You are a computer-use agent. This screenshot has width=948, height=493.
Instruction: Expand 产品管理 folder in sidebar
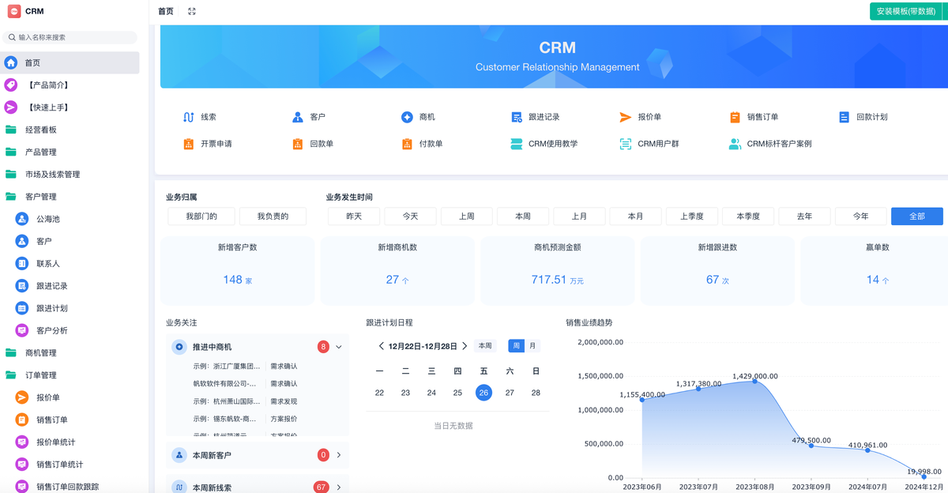[70, 152]
